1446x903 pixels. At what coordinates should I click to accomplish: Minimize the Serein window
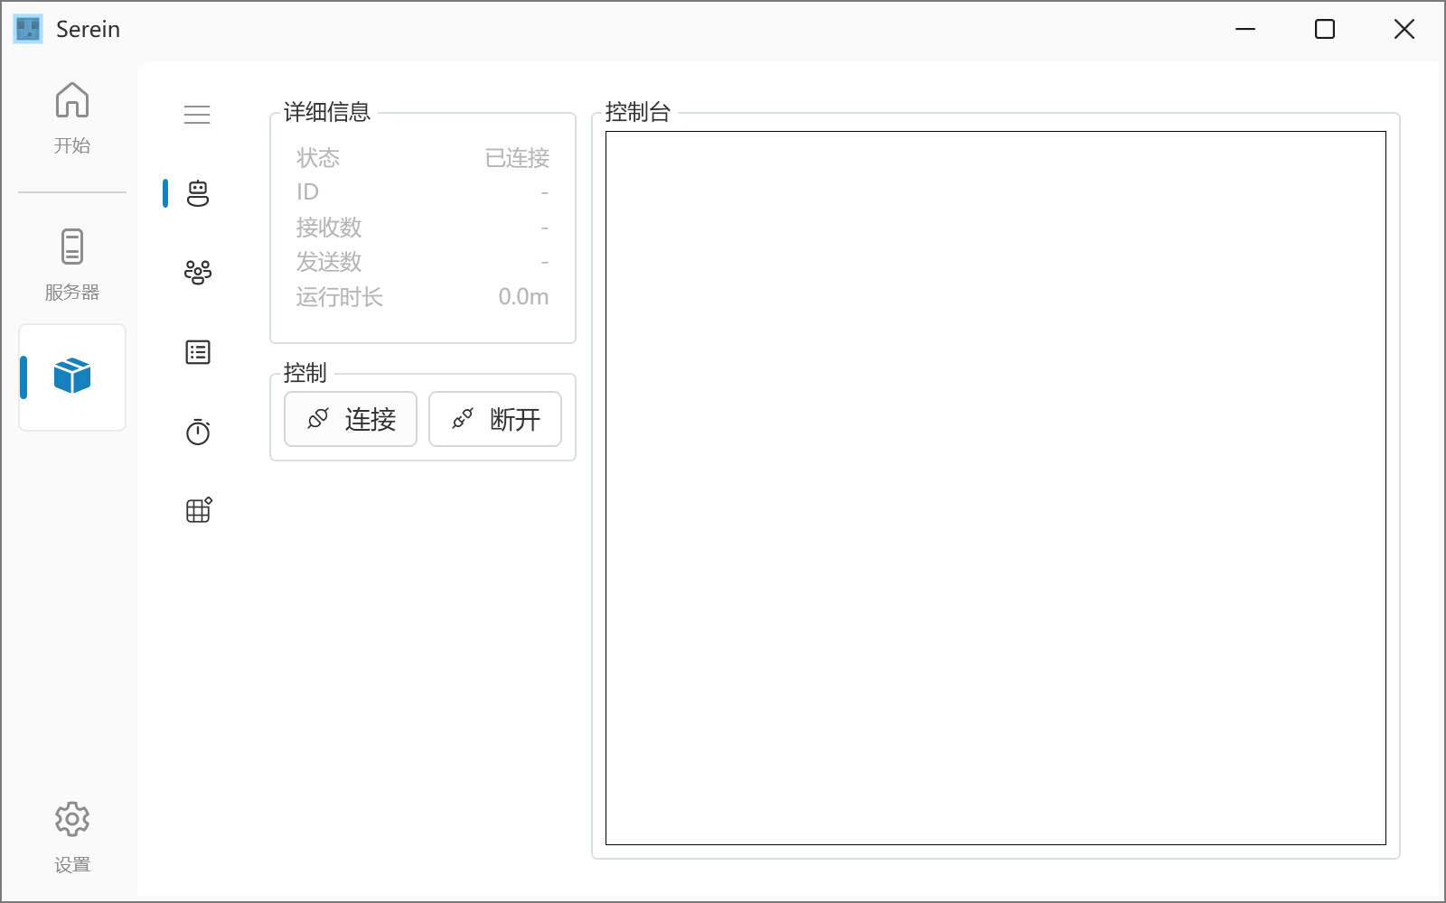click(1245, 29)
